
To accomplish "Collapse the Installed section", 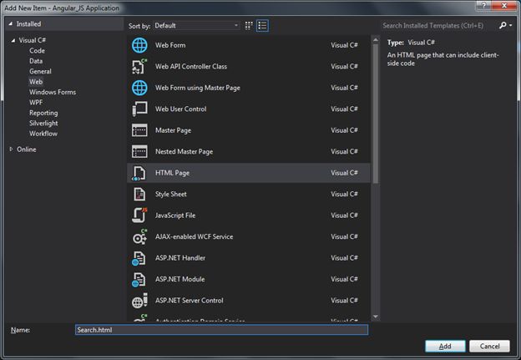I will tap(11, 24).
